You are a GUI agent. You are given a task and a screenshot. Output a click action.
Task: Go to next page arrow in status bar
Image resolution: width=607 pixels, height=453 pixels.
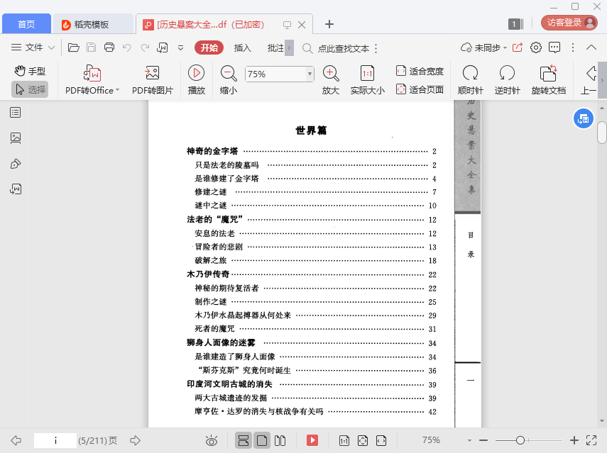[135, 440]
